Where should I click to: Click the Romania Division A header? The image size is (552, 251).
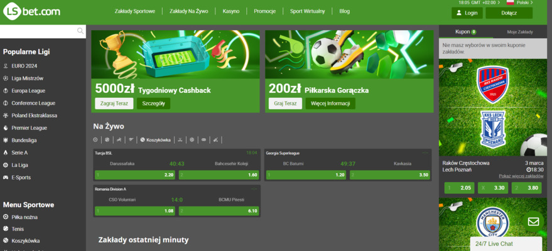tap(110, 189)
